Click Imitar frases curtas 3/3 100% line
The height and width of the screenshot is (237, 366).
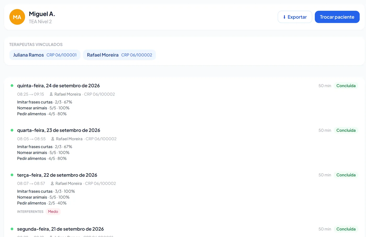coord(46,191)
